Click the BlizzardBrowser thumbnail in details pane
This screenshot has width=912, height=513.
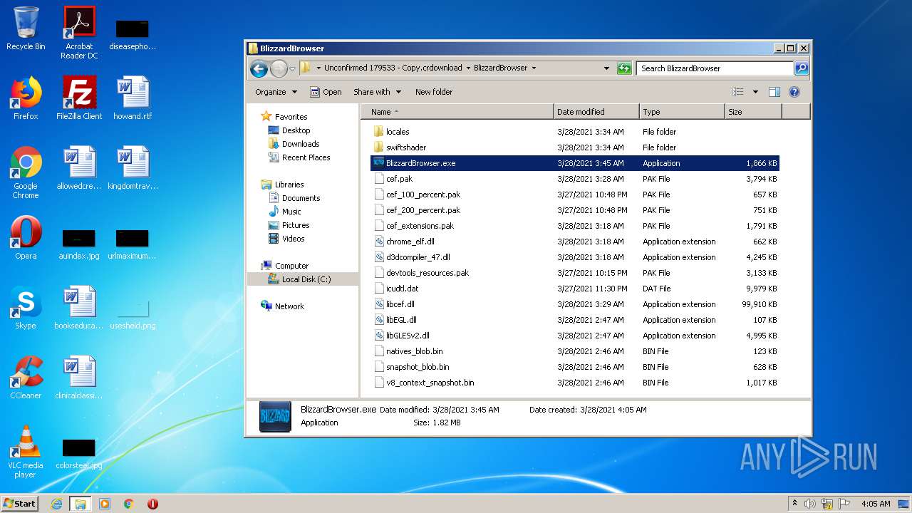pos(275,417)
